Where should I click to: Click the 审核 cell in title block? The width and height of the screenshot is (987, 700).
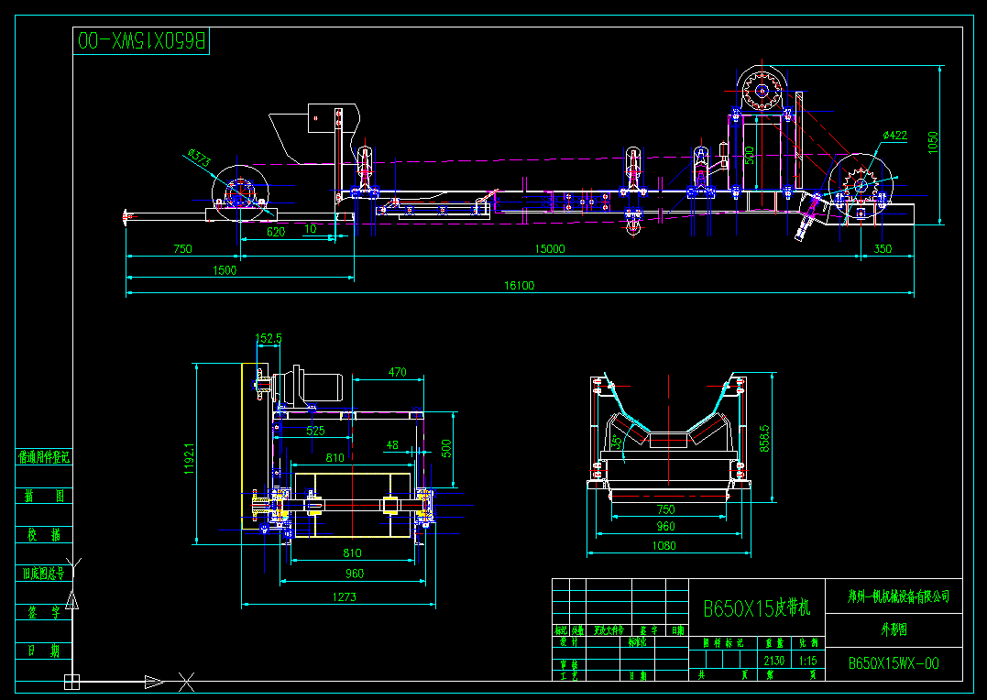[568, 664]
